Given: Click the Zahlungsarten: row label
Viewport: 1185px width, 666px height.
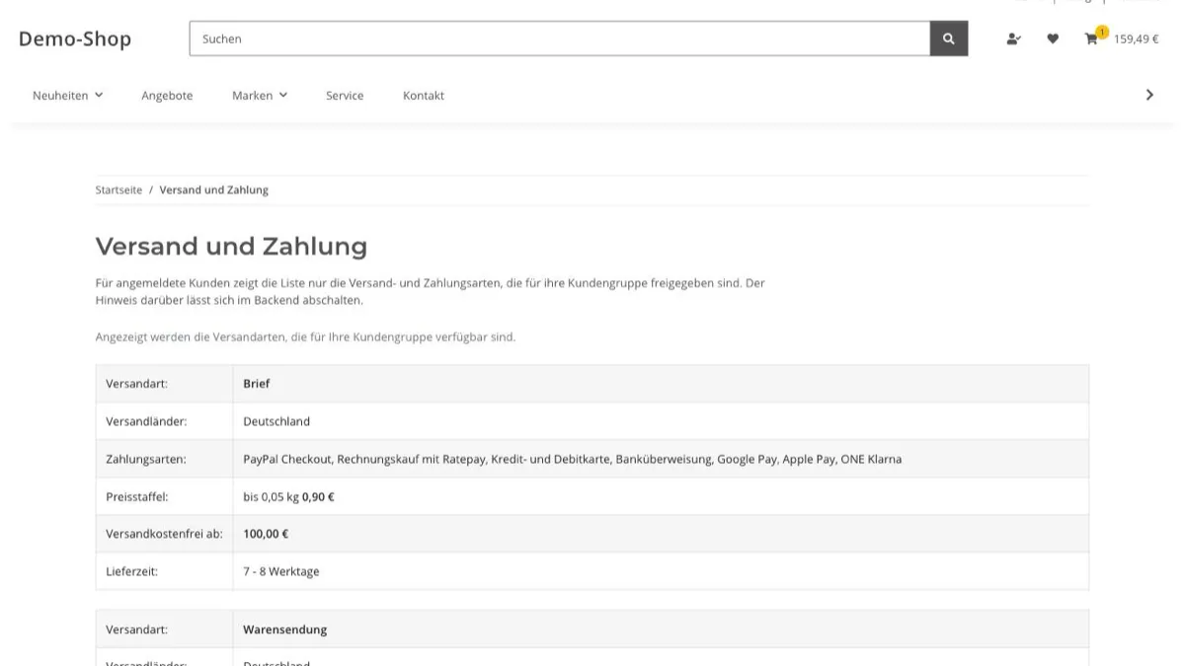Looking at the screenshot, I should coord(146,459).
